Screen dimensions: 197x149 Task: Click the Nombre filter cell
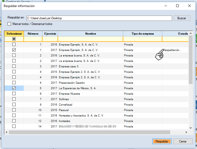pyautogui.click(x=90, y=39)
